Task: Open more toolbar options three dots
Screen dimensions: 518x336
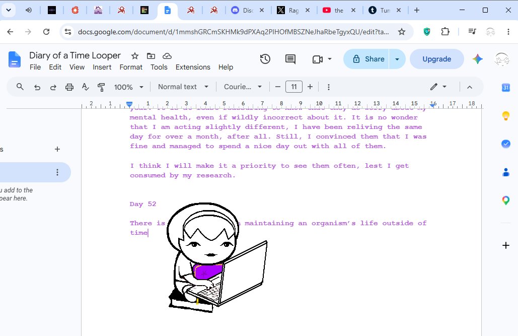Action: coord(328,87)
